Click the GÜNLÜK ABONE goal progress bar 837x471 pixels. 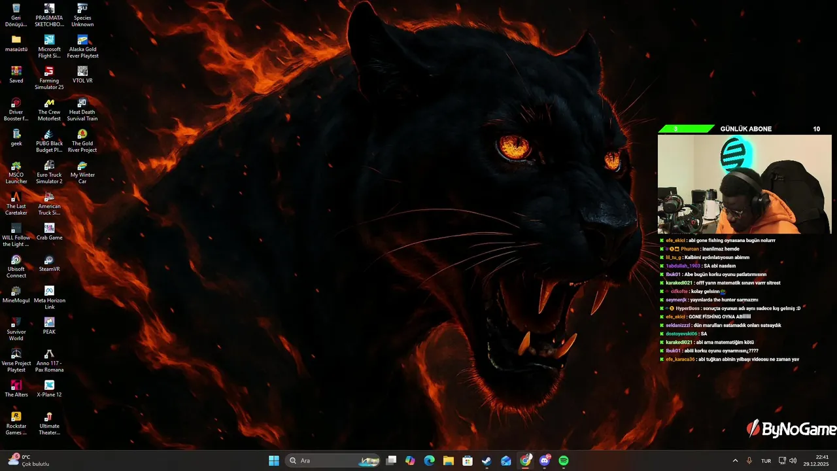745,129
